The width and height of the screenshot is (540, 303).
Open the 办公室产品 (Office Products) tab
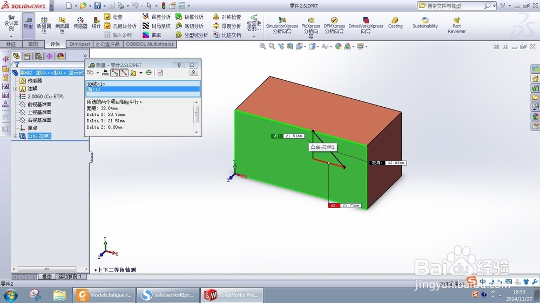pos(108,44)
